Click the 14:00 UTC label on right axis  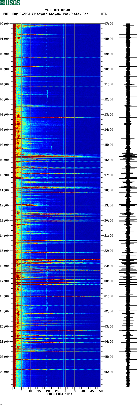[109, 130]
